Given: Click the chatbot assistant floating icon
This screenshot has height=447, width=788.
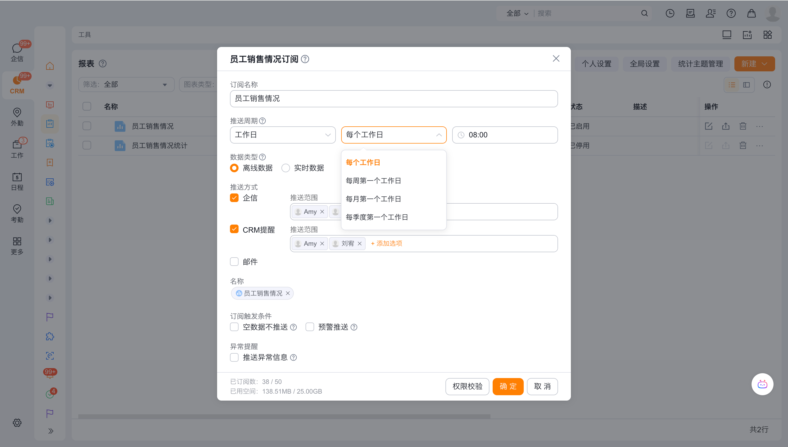Looking at the screenshot, I should (x=762, y=384).
